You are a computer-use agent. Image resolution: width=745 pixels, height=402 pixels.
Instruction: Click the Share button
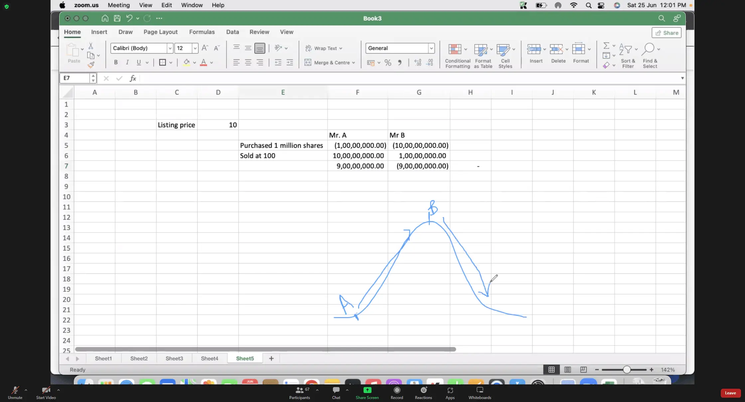click(667, 33)
